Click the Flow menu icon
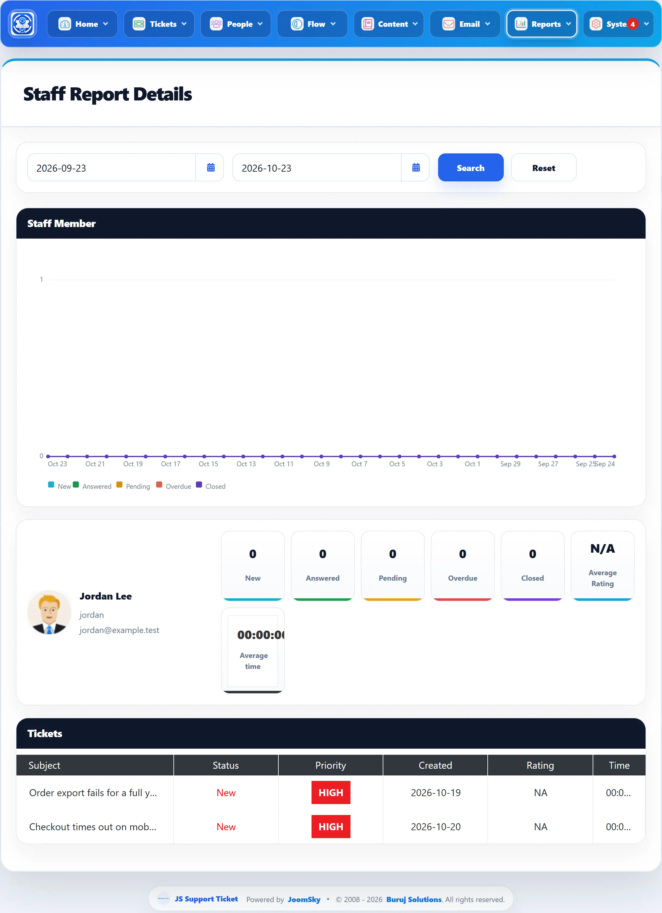 297,24
